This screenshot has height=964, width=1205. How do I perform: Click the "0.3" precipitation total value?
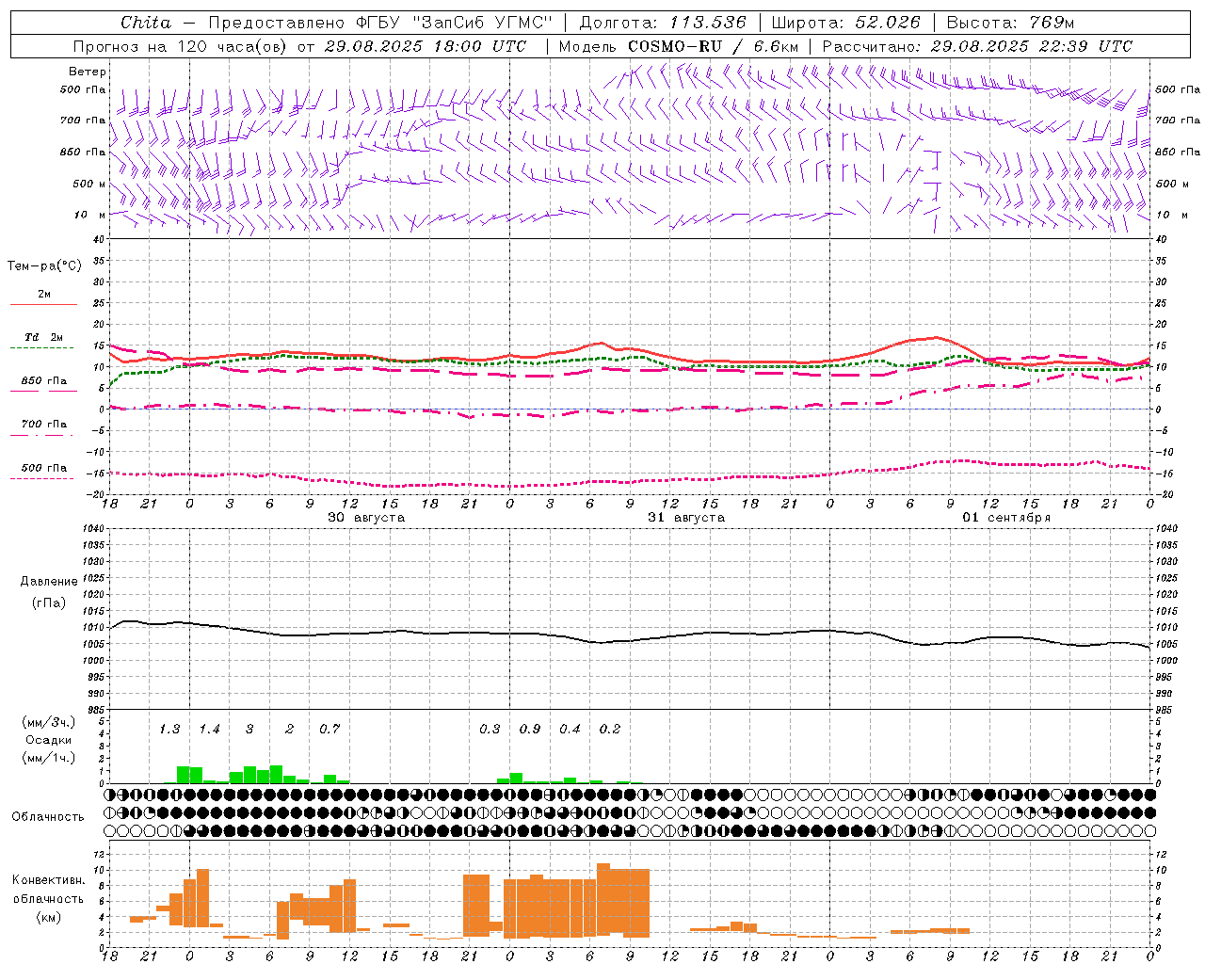coord(490,729)
